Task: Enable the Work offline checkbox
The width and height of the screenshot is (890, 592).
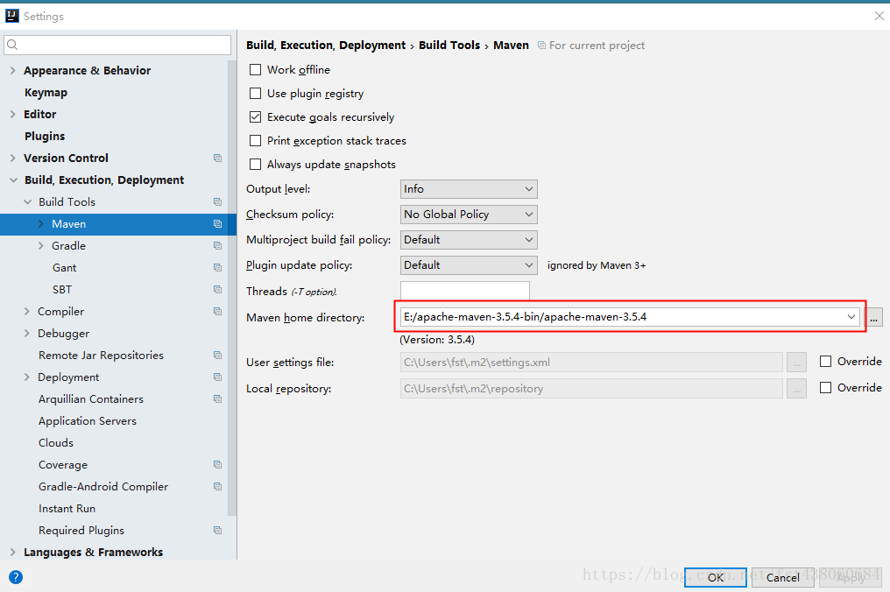Action: point(256,70)
